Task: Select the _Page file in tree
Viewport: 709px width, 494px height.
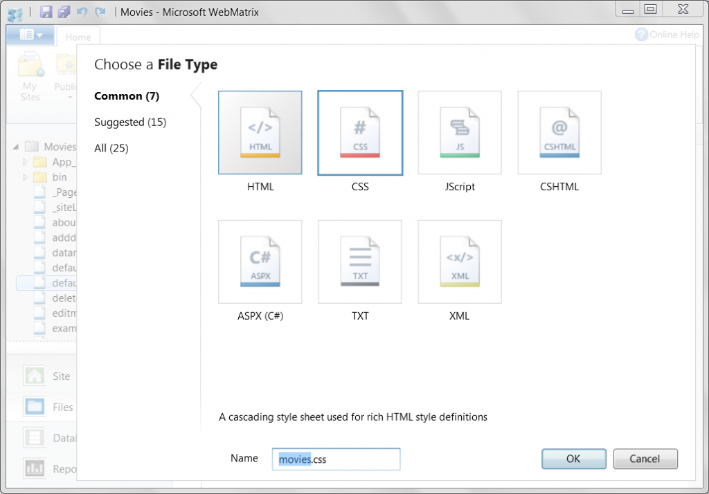Action: pyautogui.click(x=55, y=192)
